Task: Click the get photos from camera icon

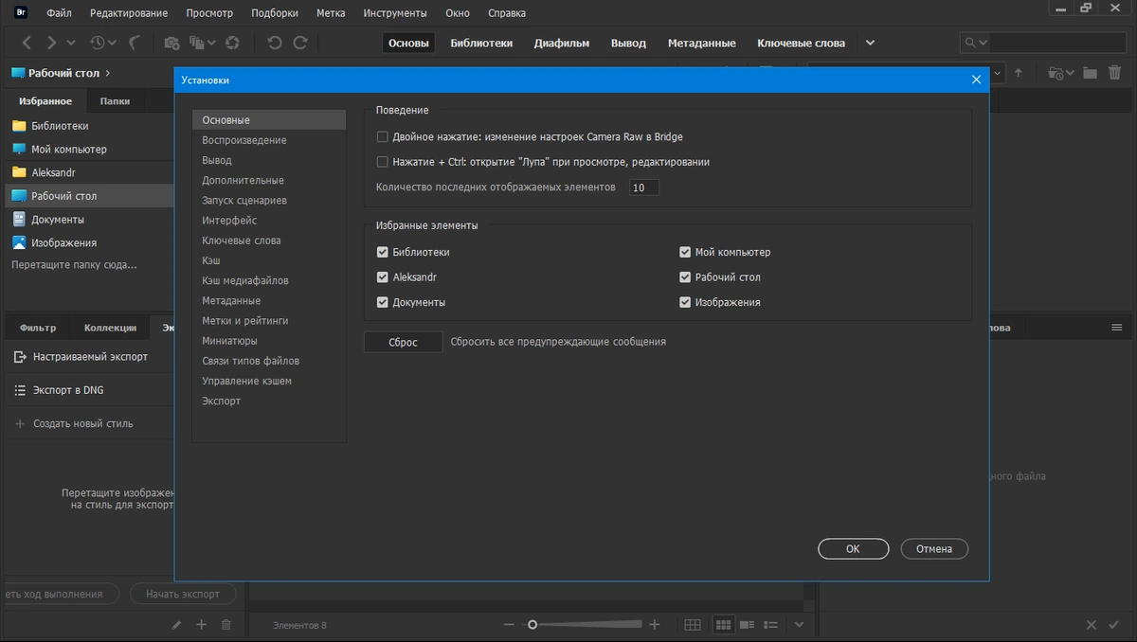Action: [171, 43]
